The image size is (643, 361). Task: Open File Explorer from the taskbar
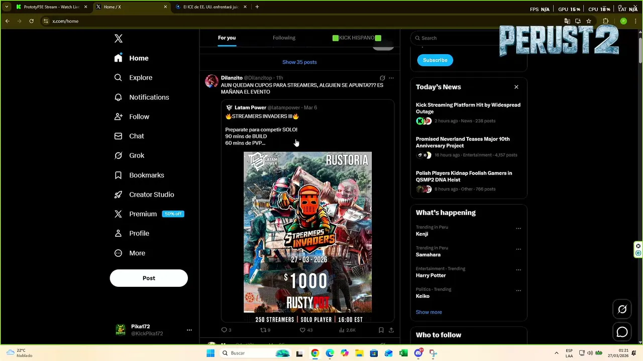(x=359, y=353)
